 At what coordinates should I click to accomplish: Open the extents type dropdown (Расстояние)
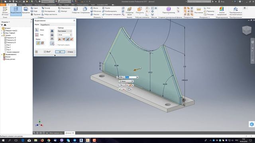tap(65, 31)
